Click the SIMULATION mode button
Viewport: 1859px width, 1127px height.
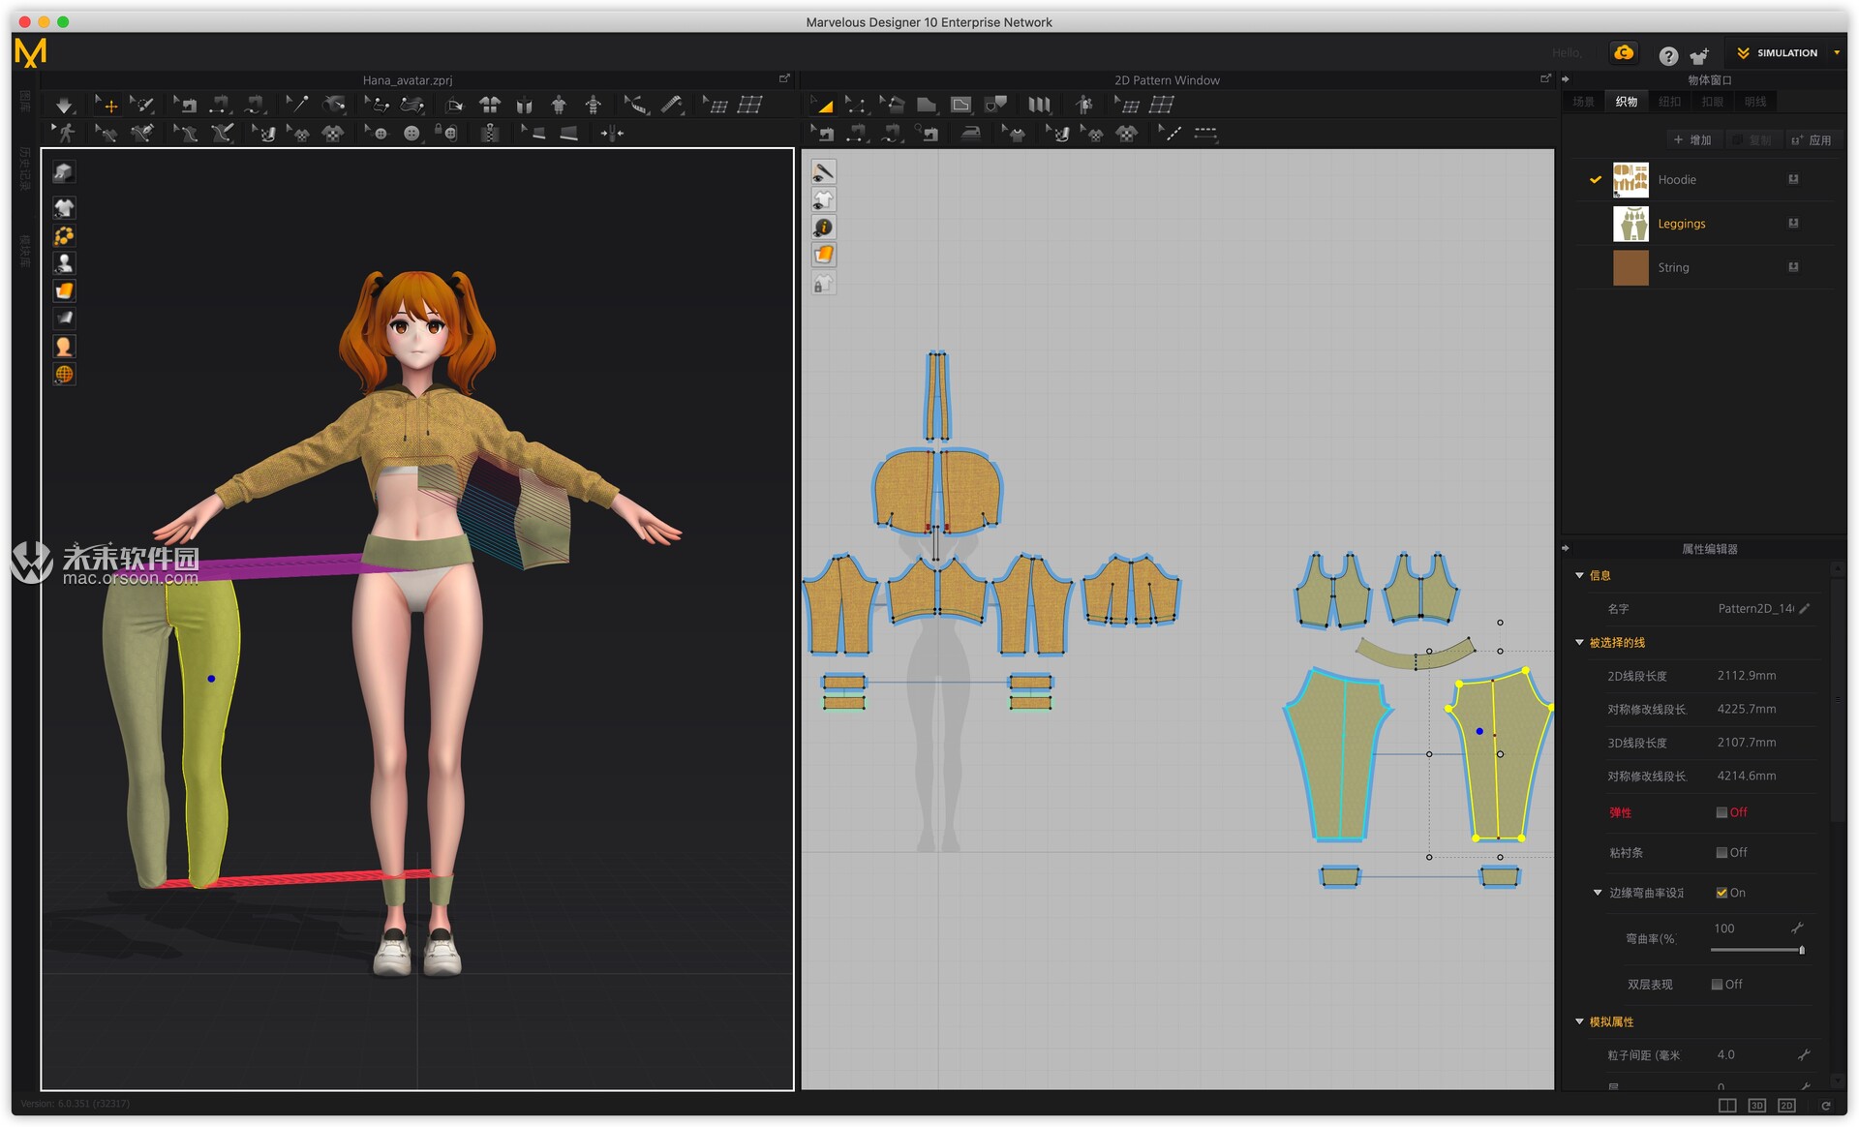1778,52
